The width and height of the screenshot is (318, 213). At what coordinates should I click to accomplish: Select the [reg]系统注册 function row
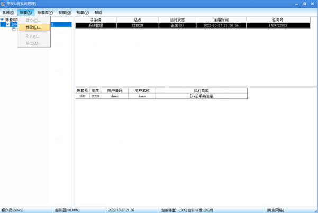tap(201, 96)
